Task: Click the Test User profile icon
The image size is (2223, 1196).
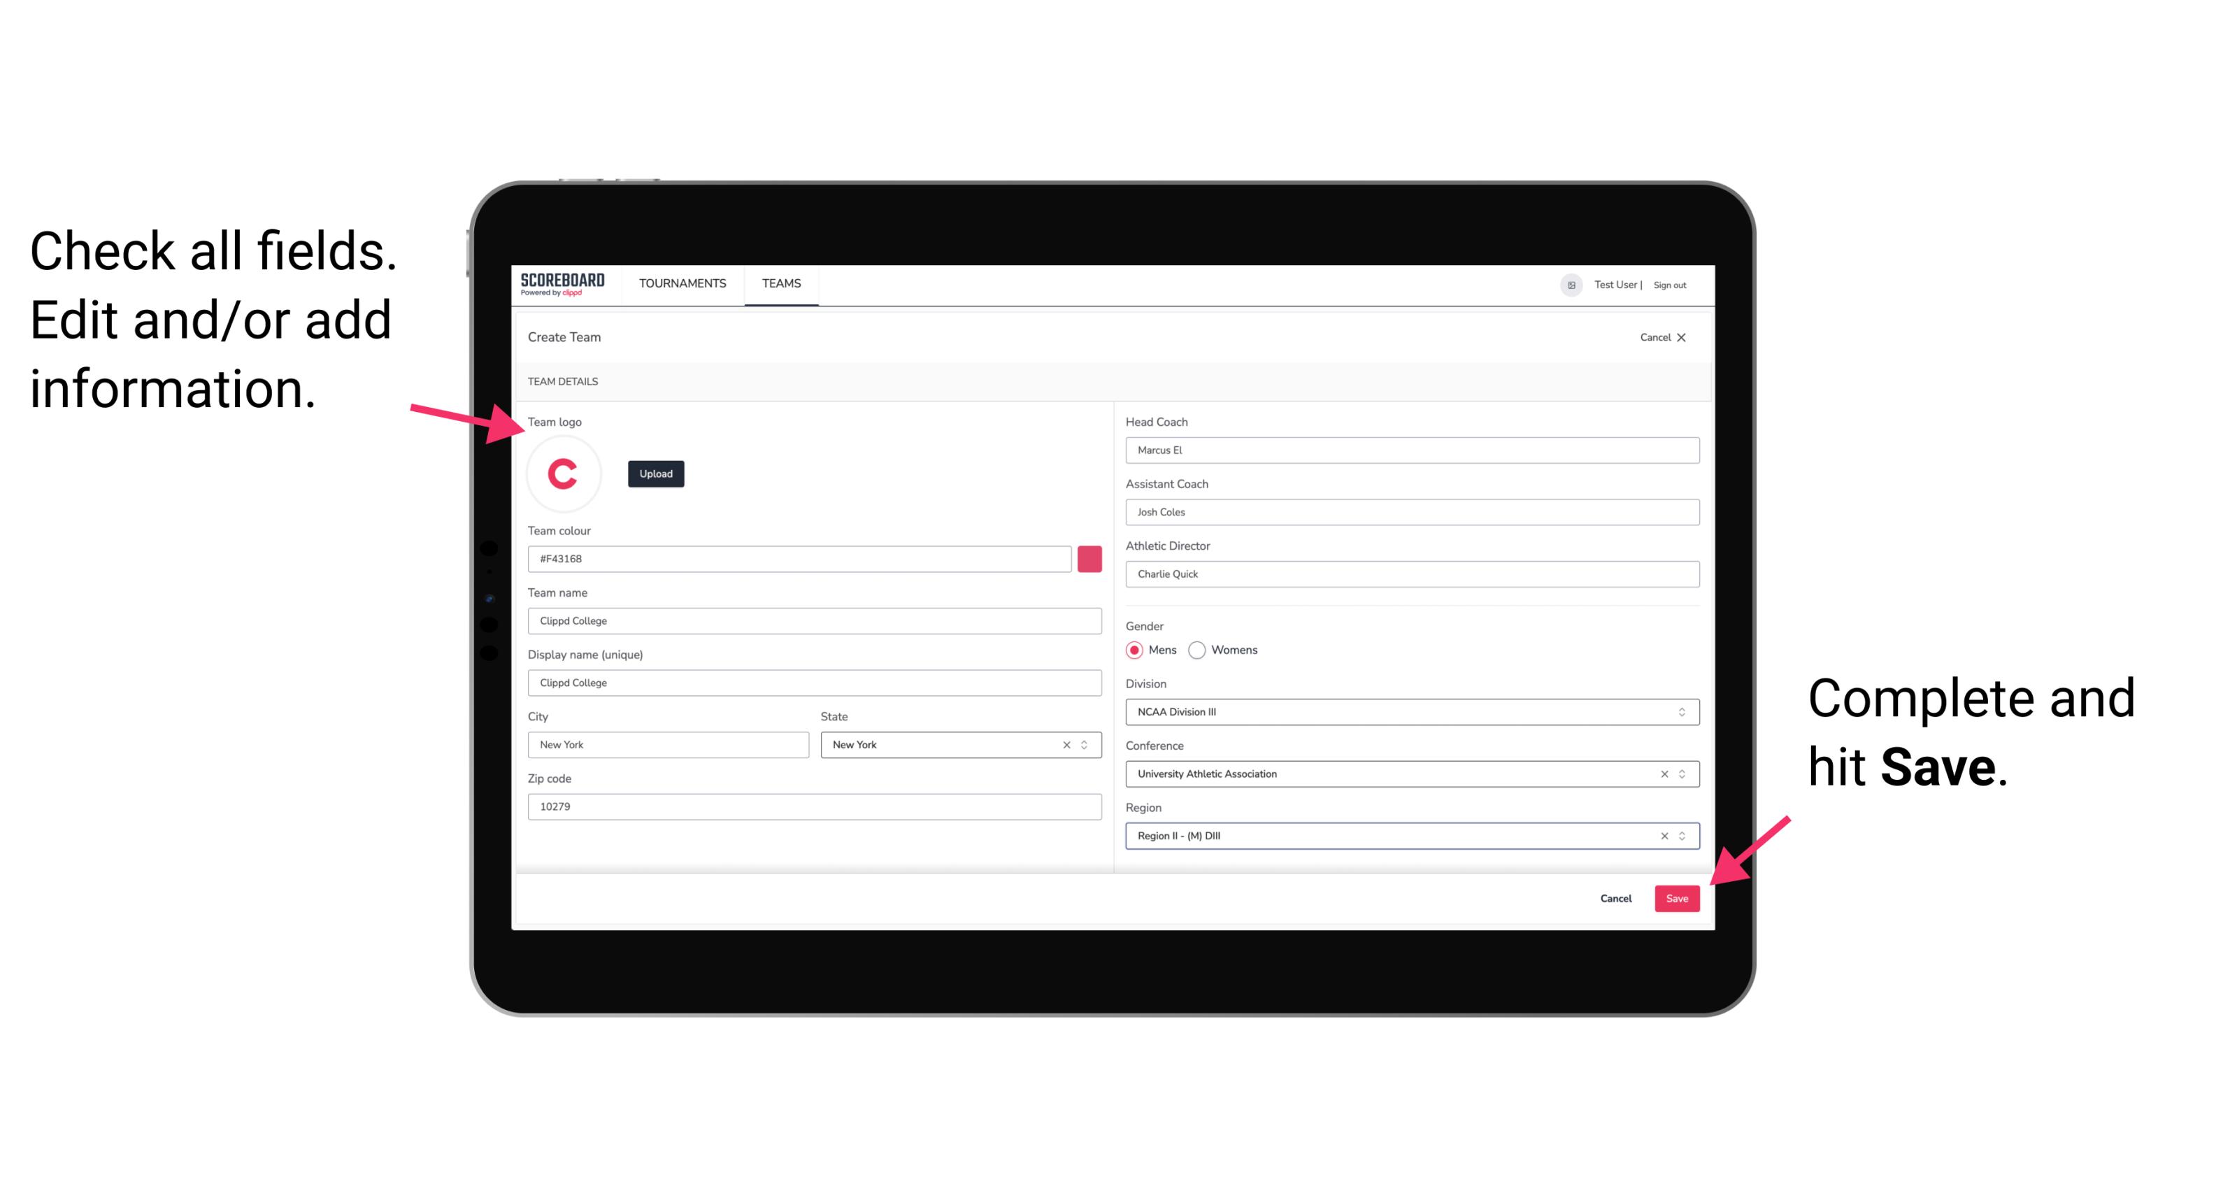Action: (x=1568, y=284)
